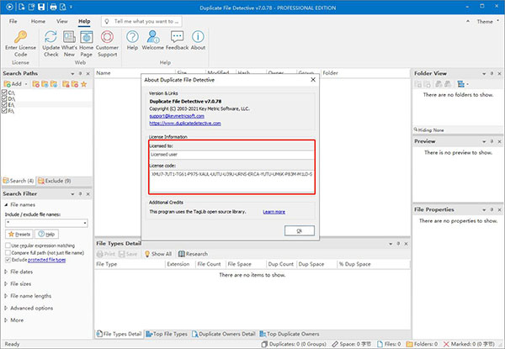Click the Licensed to text field
This screenshot has height=349, width=505.
coord(231,155)
